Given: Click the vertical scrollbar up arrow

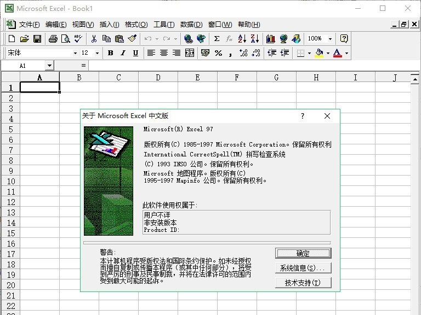Looking at the screenshot, I should click(415, 79).
